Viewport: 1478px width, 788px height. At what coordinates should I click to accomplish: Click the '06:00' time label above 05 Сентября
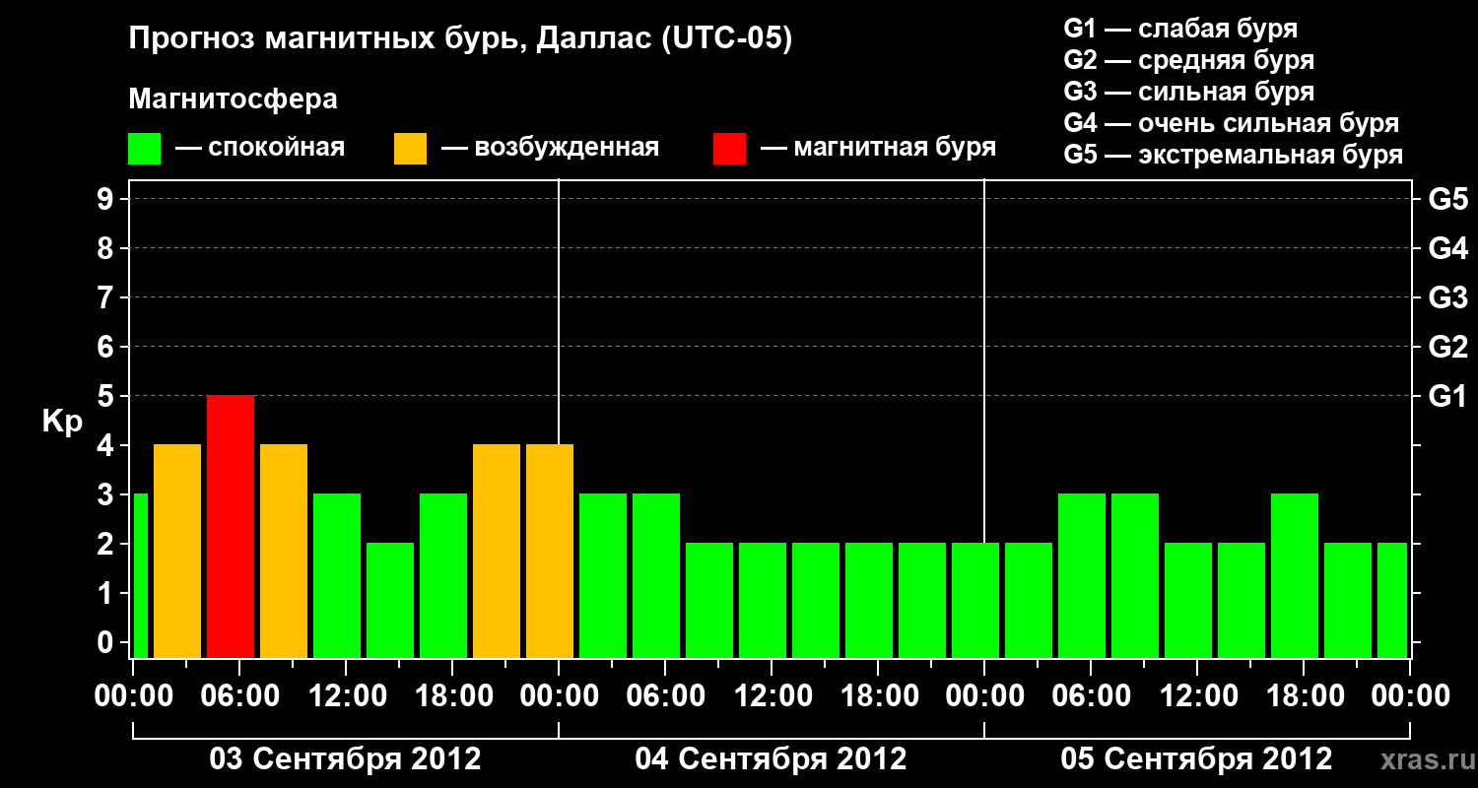[x=1092, y=696]
